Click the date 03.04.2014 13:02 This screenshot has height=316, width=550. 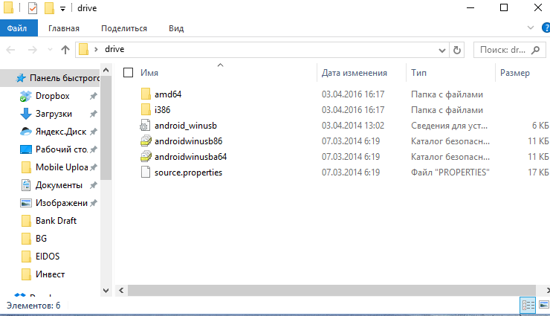pos(353,126)
